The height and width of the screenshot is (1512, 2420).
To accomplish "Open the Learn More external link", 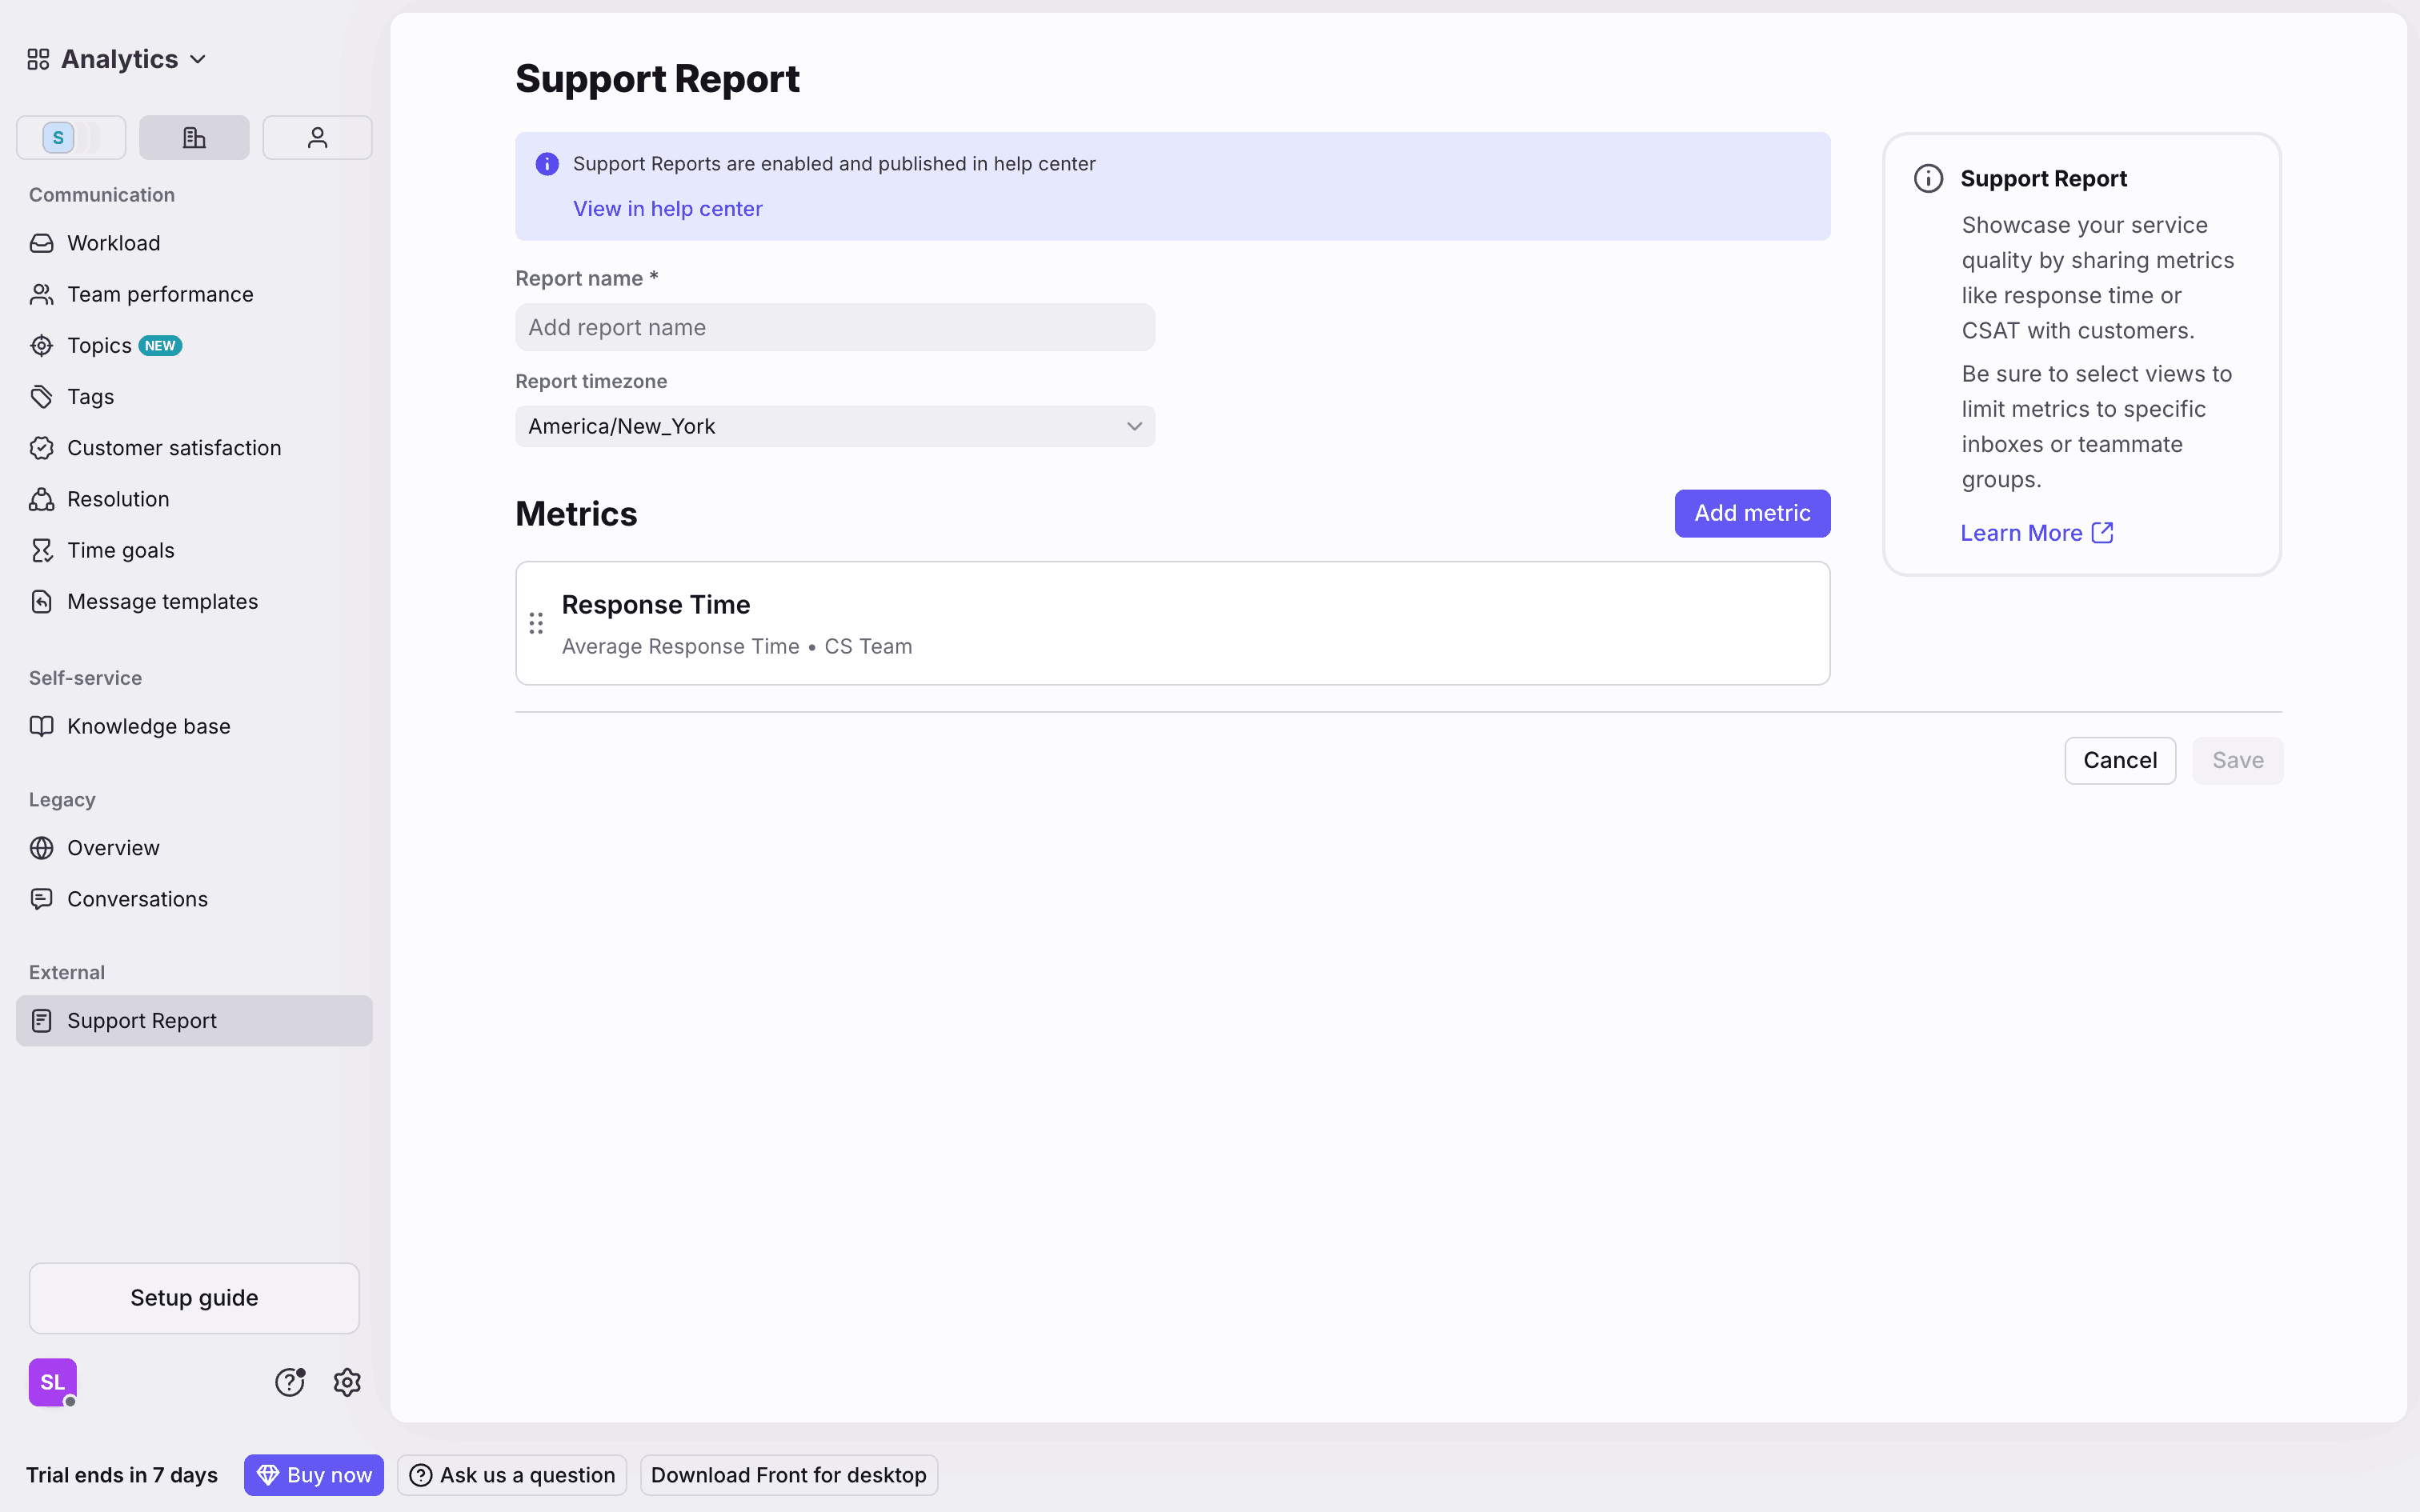I will pos(2036,533).
